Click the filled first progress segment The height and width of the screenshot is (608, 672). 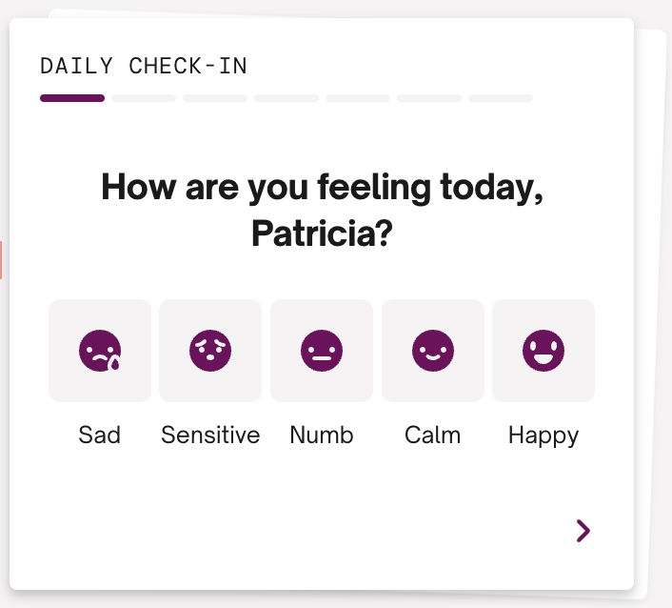click(x=72, y=98)
